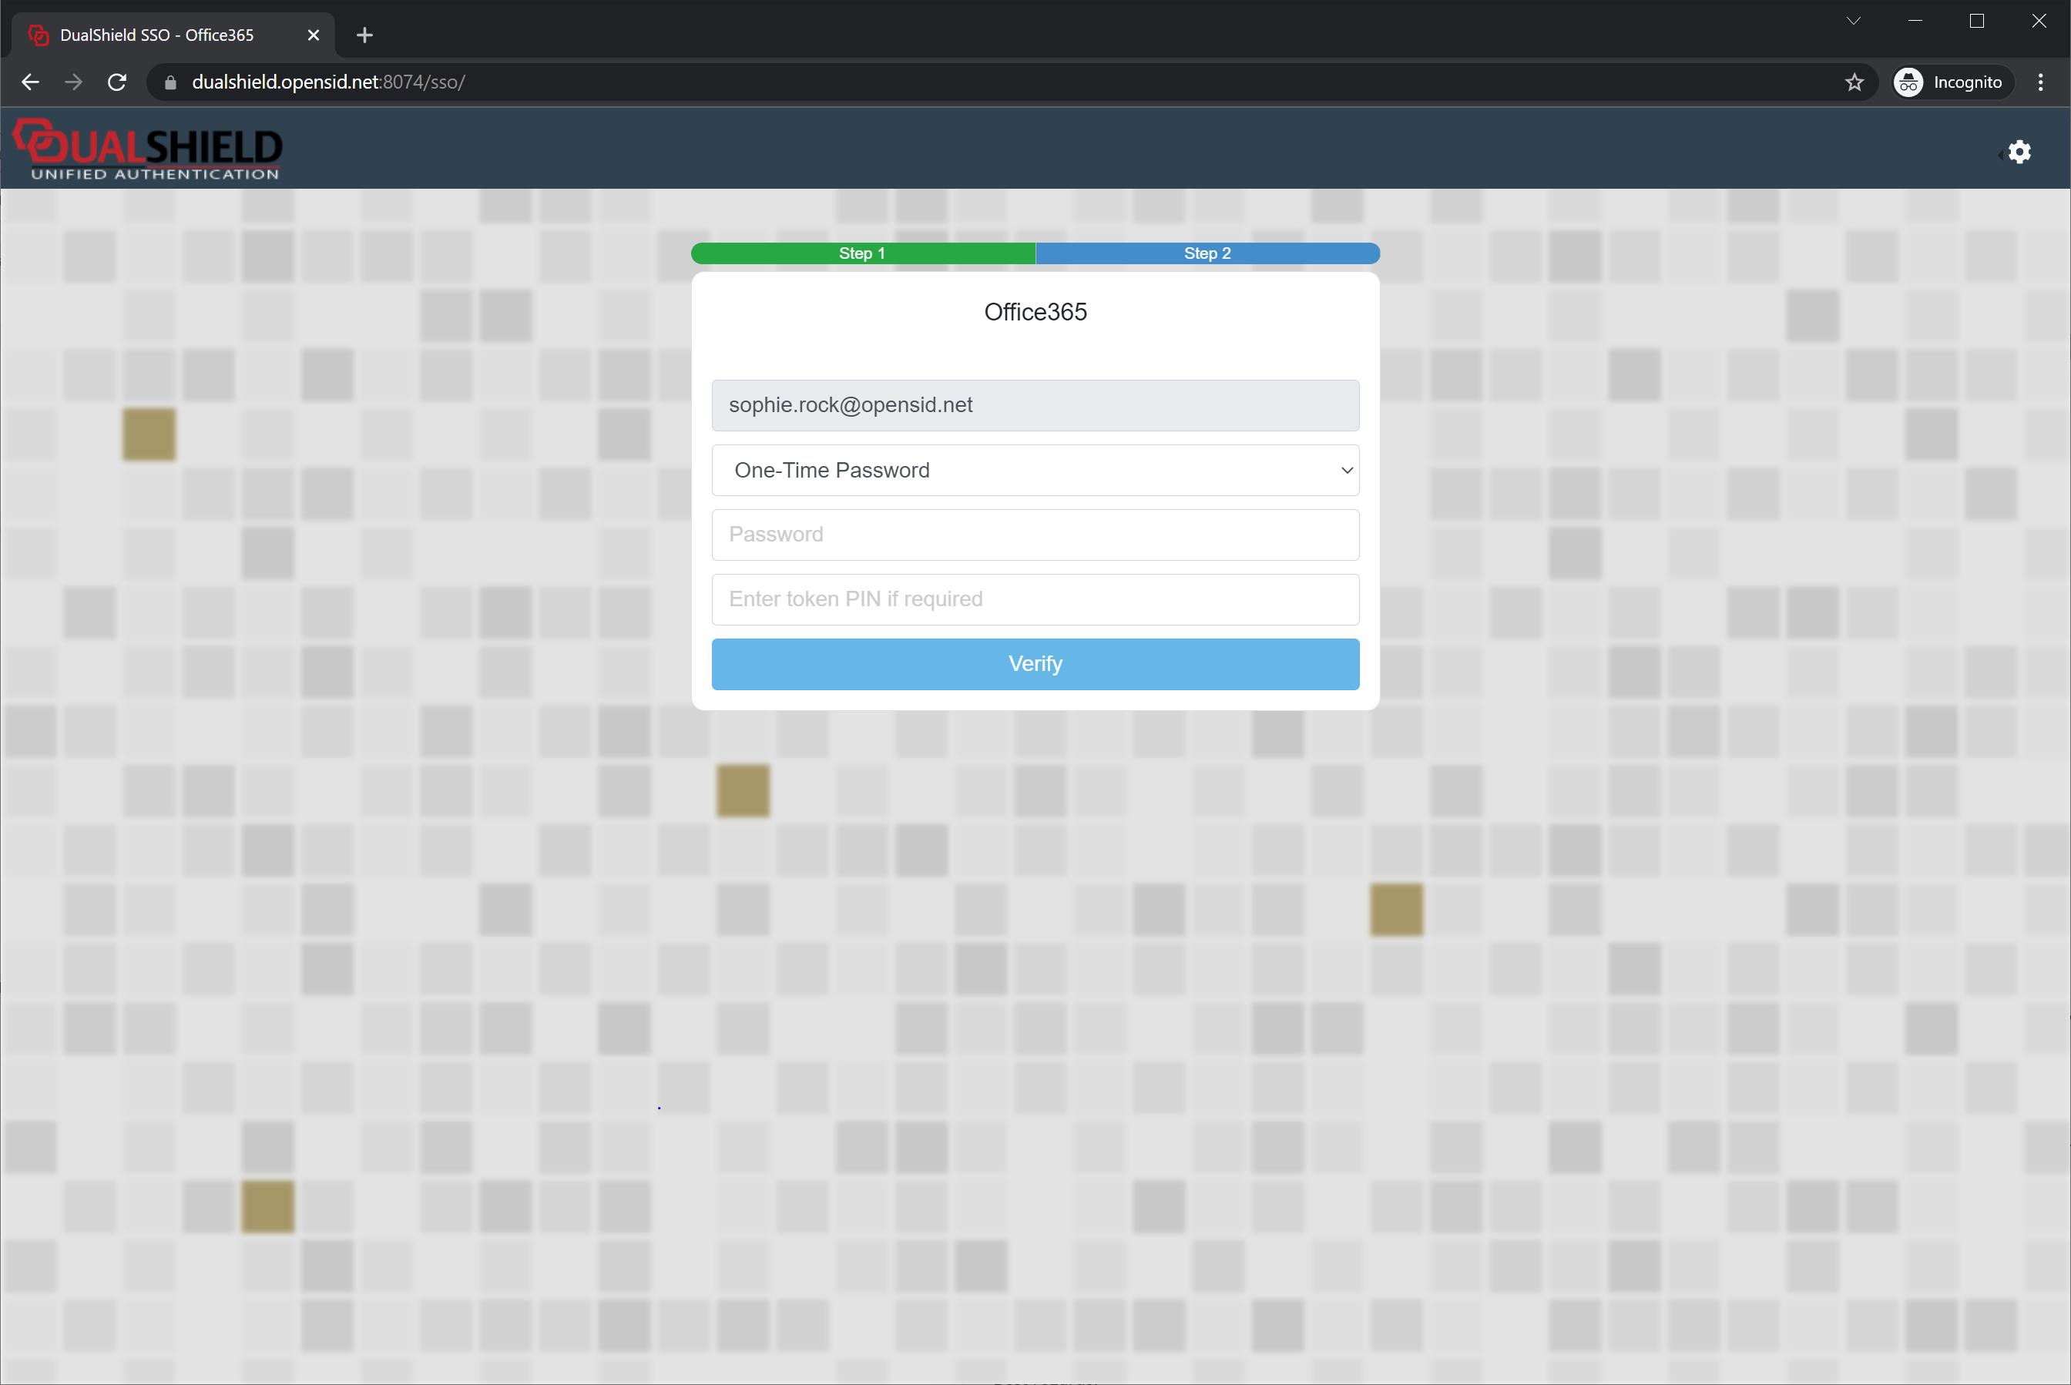The width and height of the screenshot is (2071, 1385).
Task: Click the blue Step 2 progress segment
Action: click(x=1207, y=253)
